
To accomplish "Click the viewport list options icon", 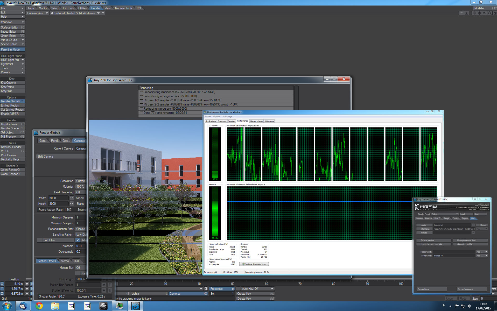I will click(461, 13).
